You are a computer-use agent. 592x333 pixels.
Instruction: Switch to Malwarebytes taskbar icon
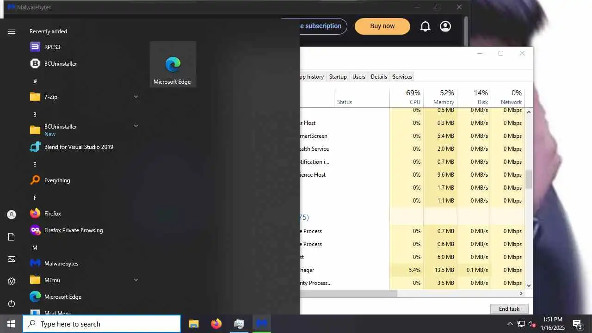tap(262, 324)
